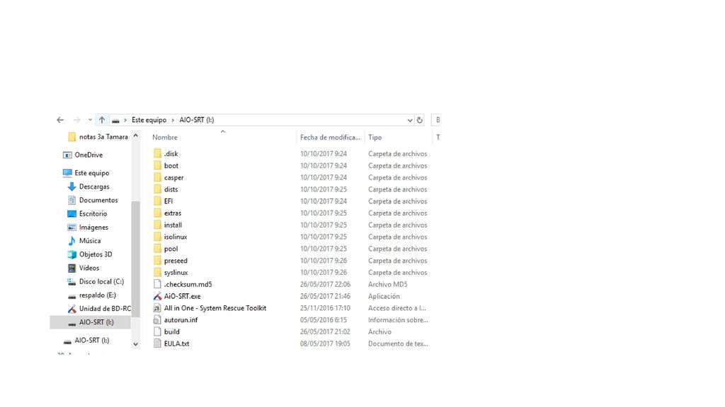The height and width of the screenshot is (407, 725).
Task: Click the casper folder icon
Action: coord(158,177)
